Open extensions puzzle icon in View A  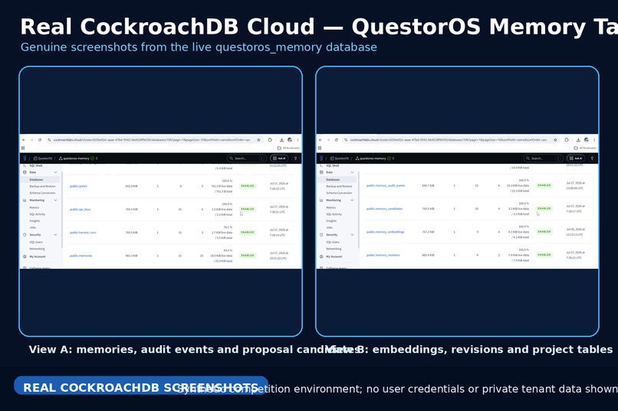tap(270, 139)
